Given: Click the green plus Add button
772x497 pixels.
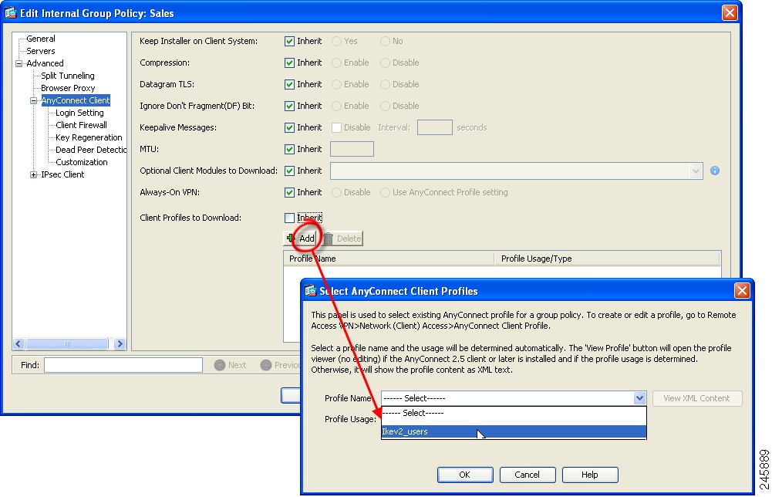Looking at the screenshot, I should (300, 238).
